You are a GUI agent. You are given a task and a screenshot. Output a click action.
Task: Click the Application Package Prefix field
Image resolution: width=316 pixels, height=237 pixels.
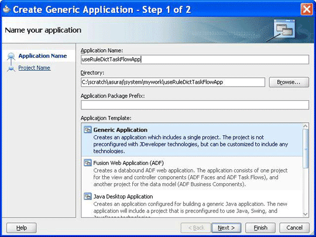click(195, 105)
